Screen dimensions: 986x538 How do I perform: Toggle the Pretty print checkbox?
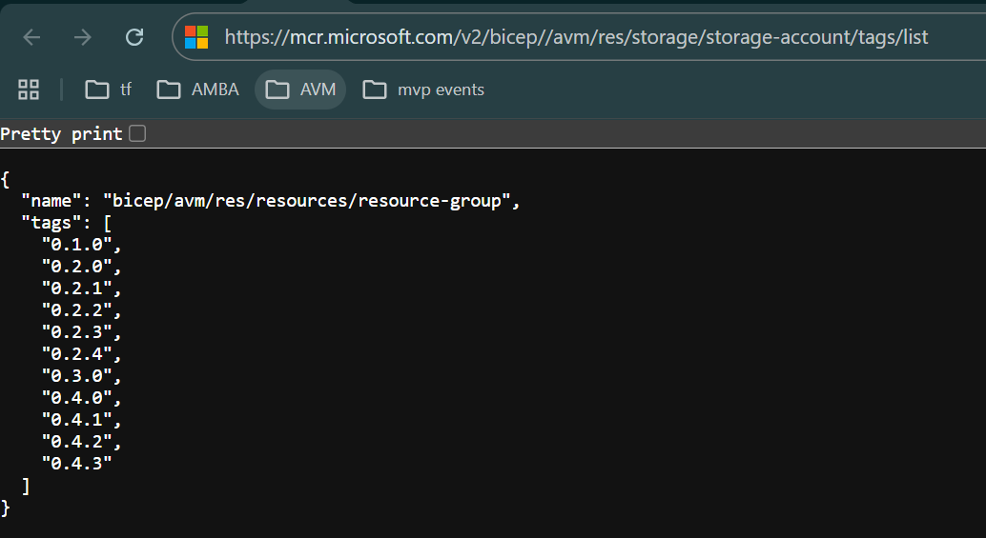[137, 133]
